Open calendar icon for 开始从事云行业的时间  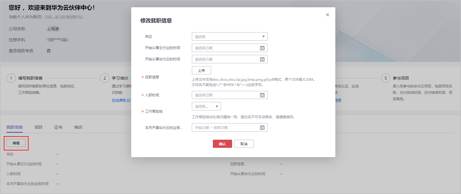[262, 48]
